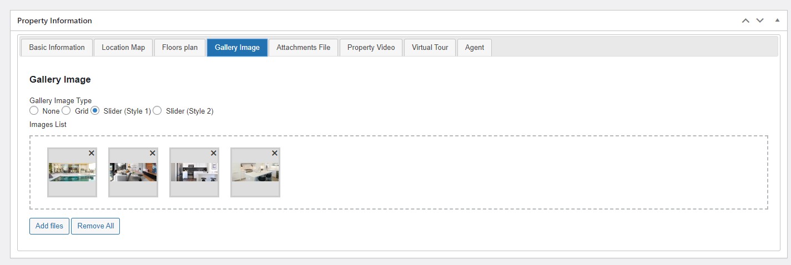
Task: Remove the pool image from gallery
Action: 92,154
